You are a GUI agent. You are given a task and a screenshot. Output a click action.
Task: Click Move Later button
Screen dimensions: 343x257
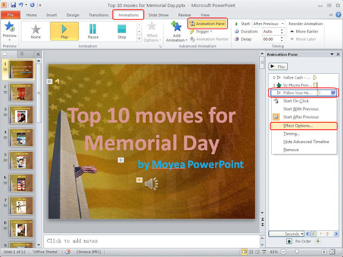(303, 39)
